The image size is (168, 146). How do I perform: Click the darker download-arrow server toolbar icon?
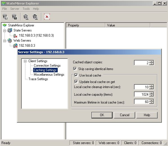pos(35,17)
